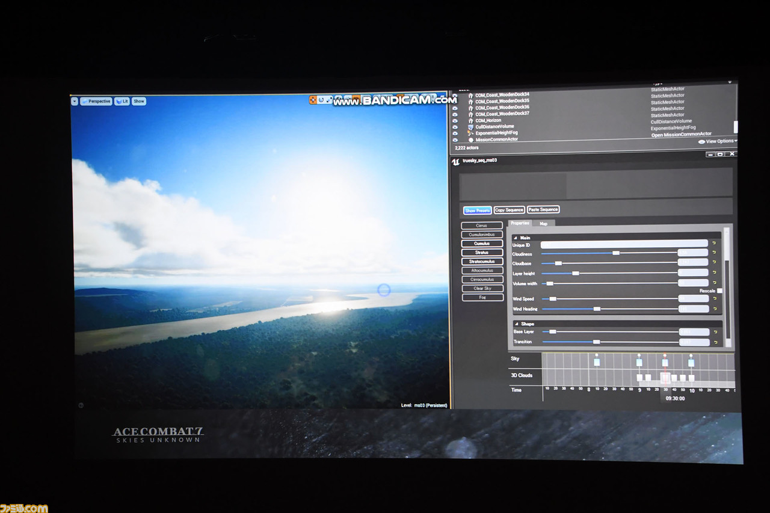Apply the Altocumulus cloud preset
Screen dimensions: 770x513
click(482, 271)
